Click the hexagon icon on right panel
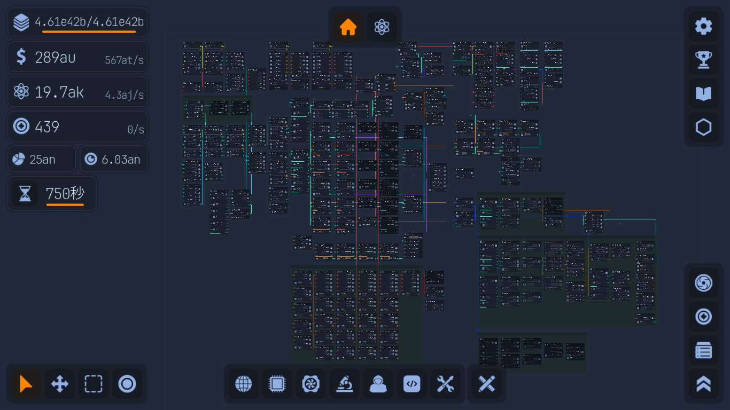The image size is (730, 410). pyautogui.click(x=703, y=128)
